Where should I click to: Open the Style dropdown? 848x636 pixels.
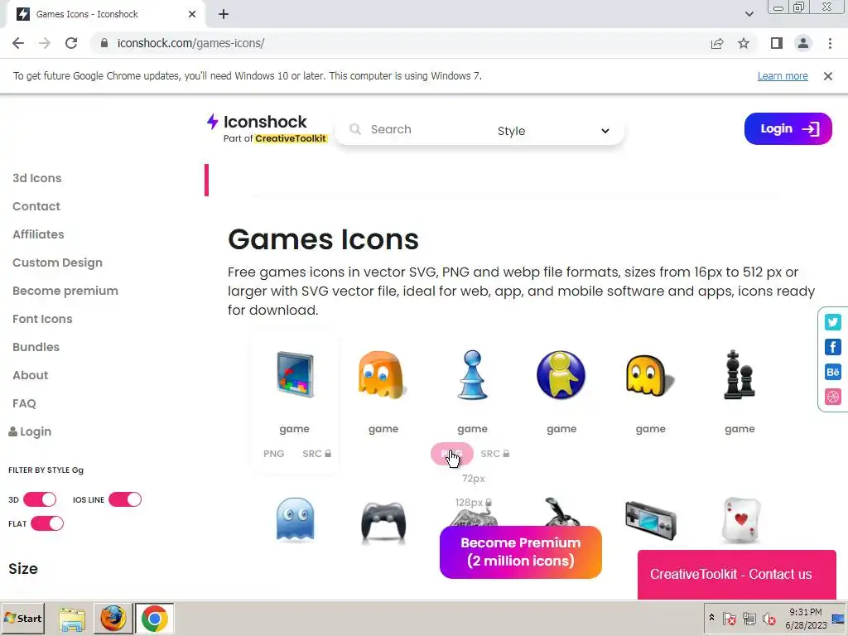click(x=553, y=131)
